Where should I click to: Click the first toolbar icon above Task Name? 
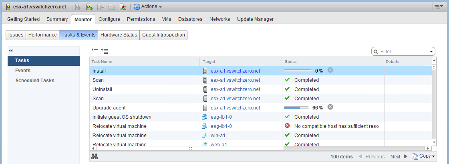click(x=95, y=50)
